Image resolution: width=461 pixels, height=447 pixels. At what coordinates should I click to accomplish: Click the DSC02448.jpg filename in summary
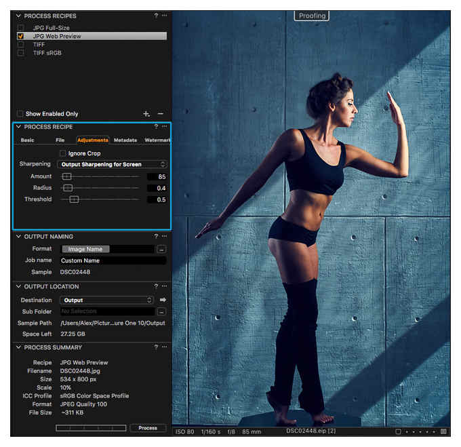coord(80,371)
